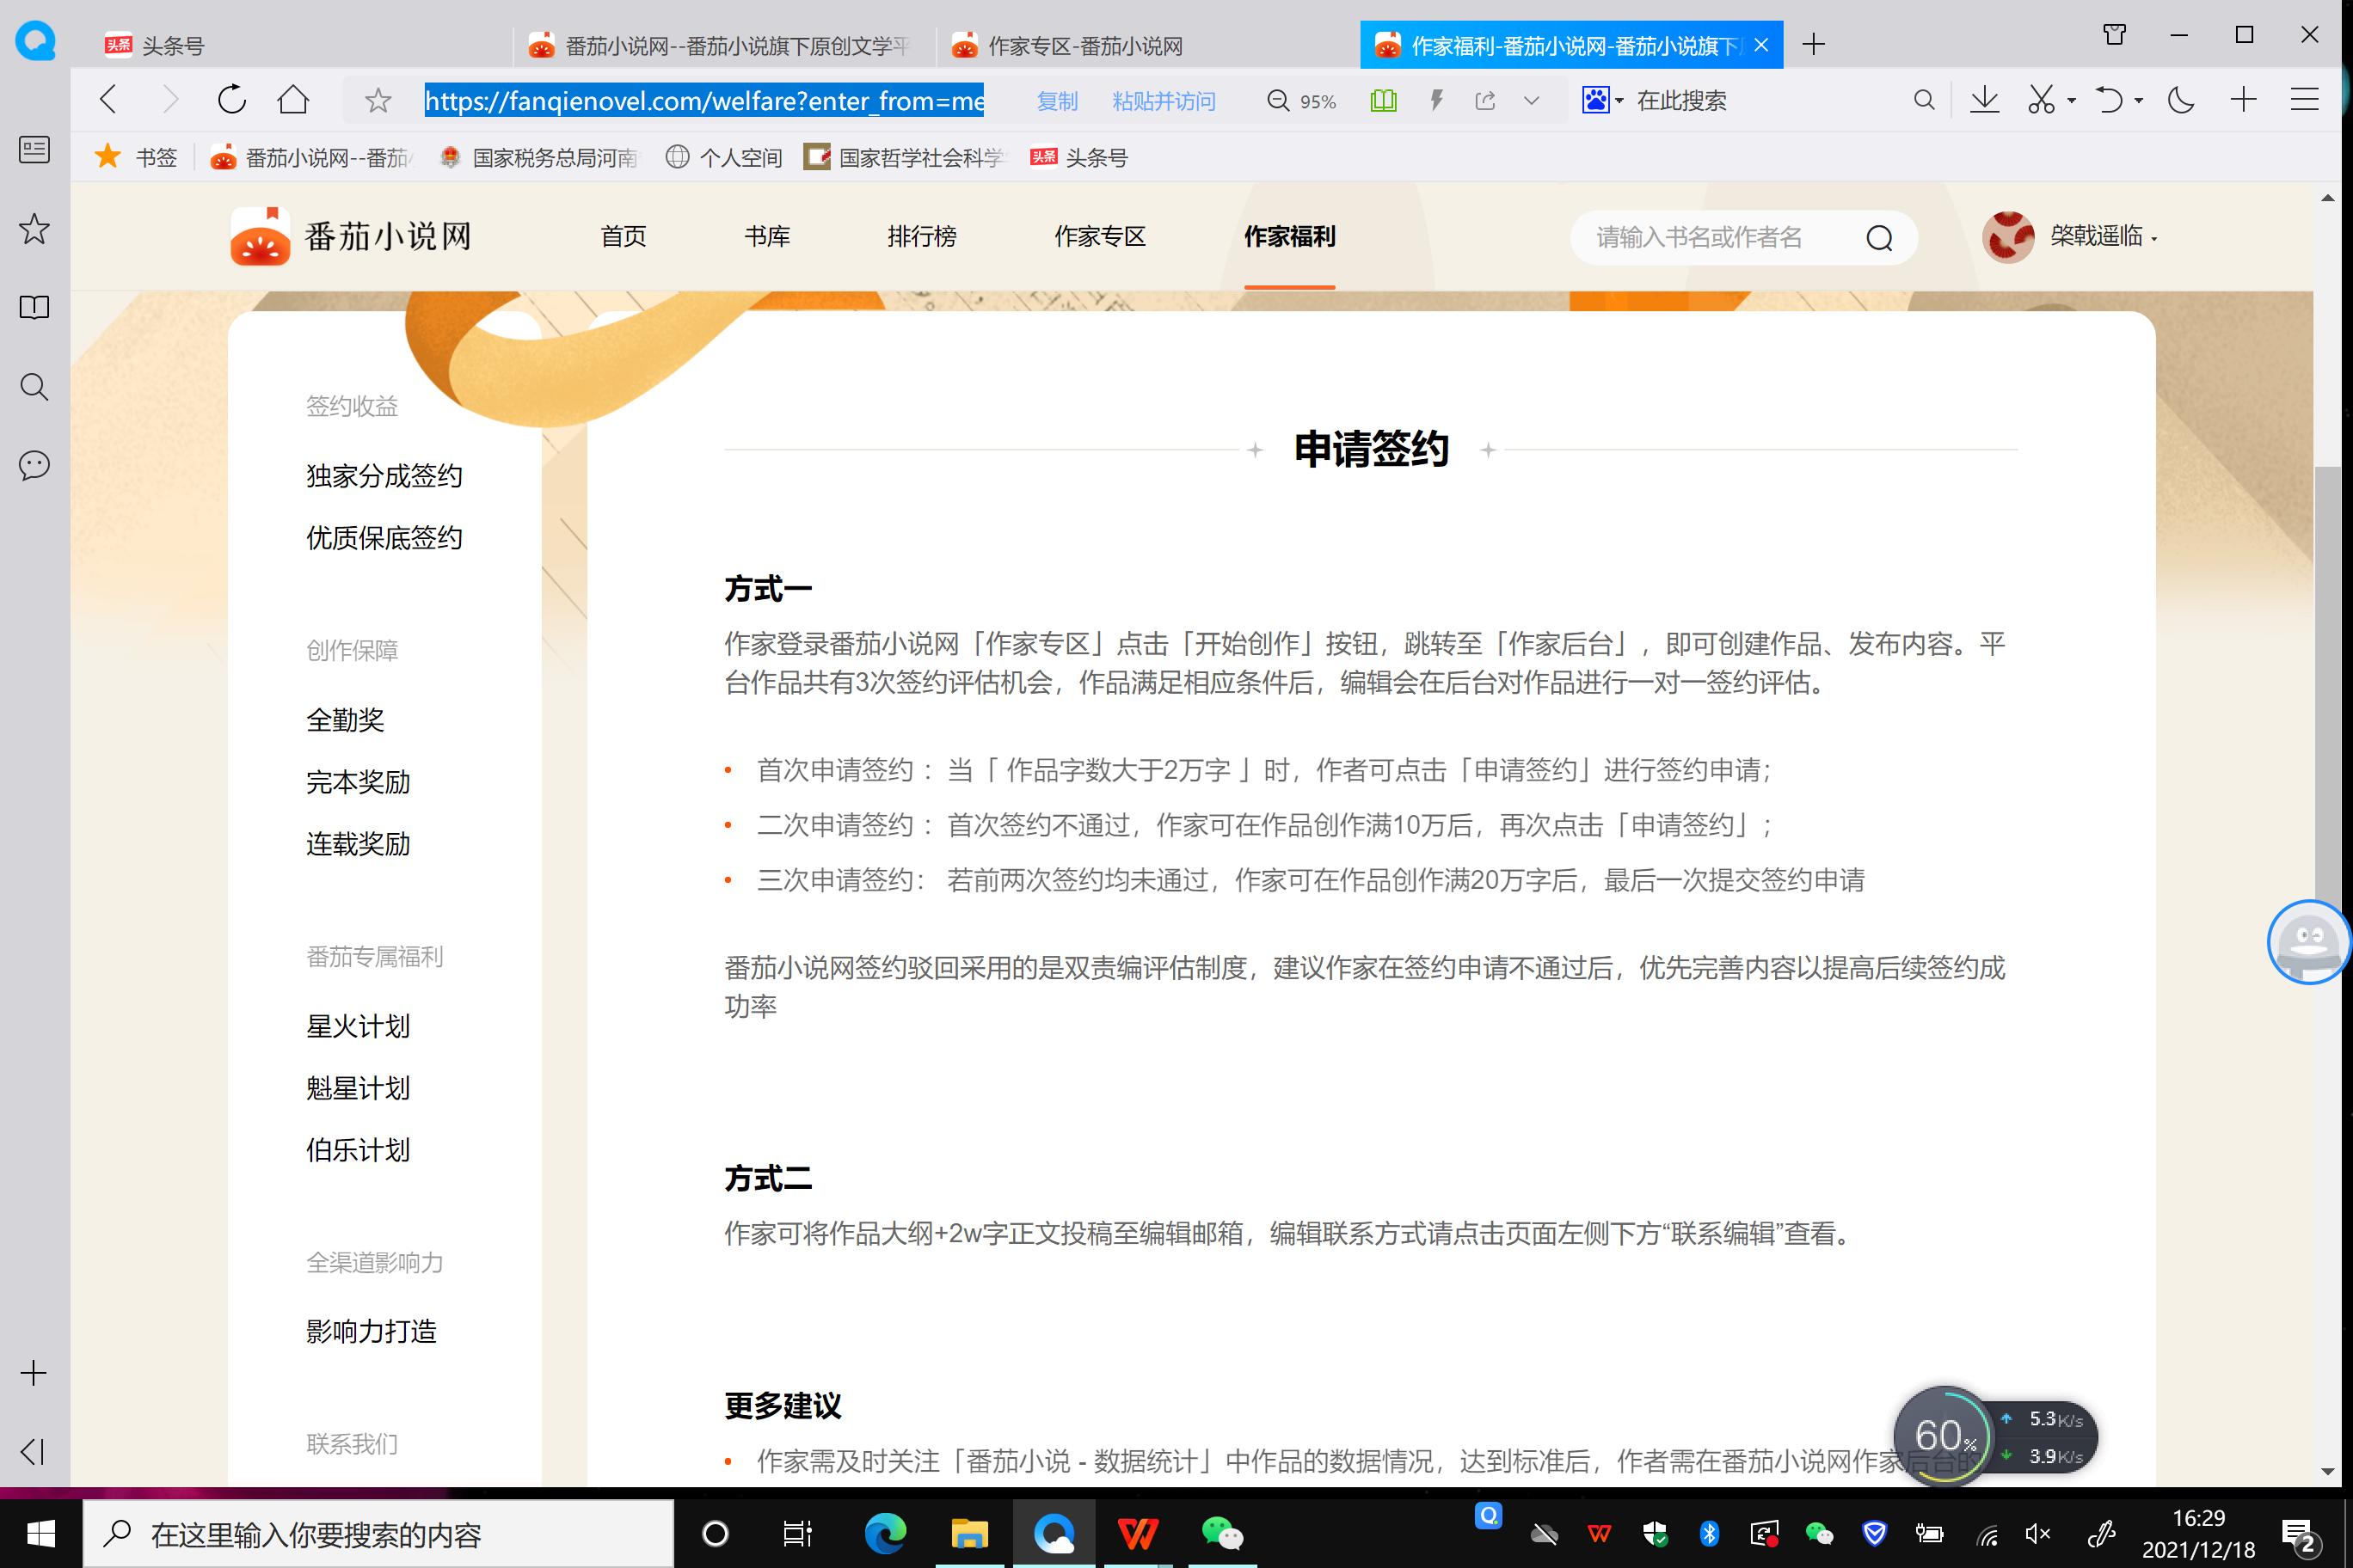The image size is (2353, 1568).
Task: Activate the green reading mode icon
Action: pyautogui.click(x=1383, y=100)
